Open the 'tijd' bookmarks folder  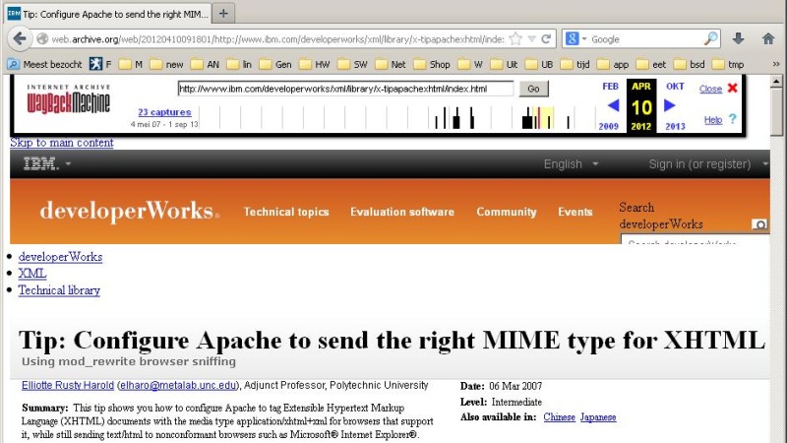(x=575, y=64)
